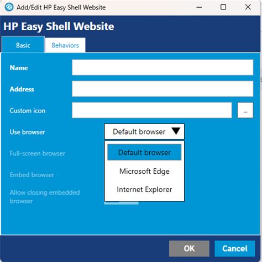Focus the Name text field

(x=163, y=67)
